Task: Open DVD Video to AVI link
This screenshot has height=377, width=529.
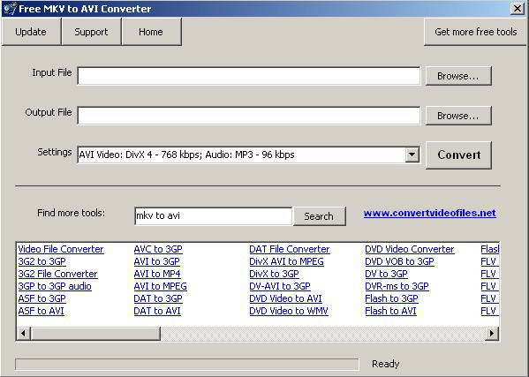Action: coord(285,298)
